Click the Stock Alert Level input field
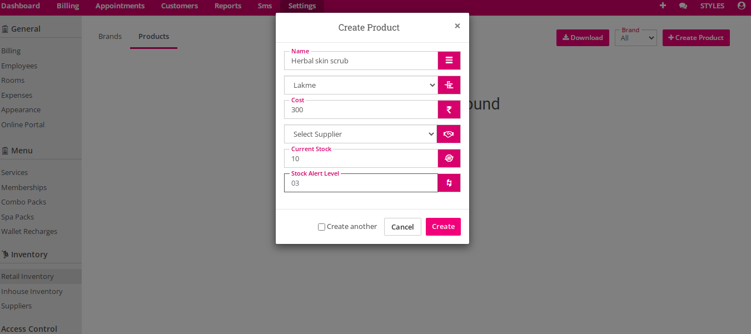 click(361, 183)
